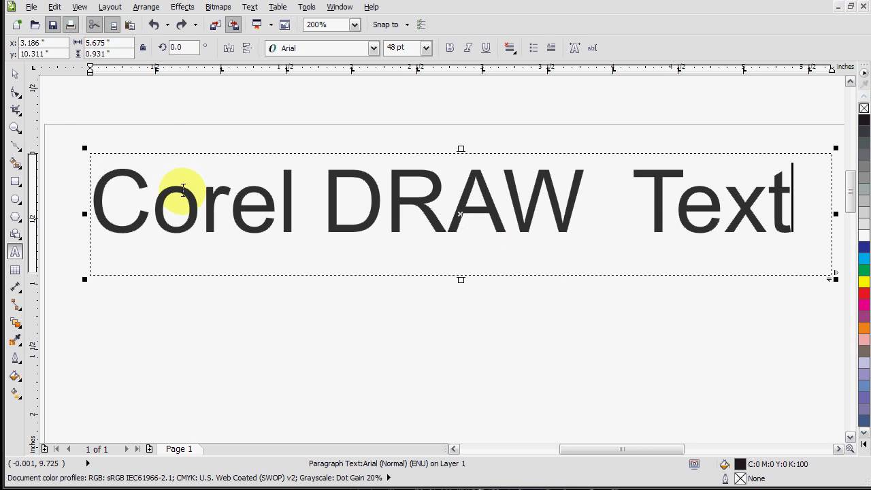871x490 pixels.
Task: Open the Arrange menu
Action: (x=146, y=7)
